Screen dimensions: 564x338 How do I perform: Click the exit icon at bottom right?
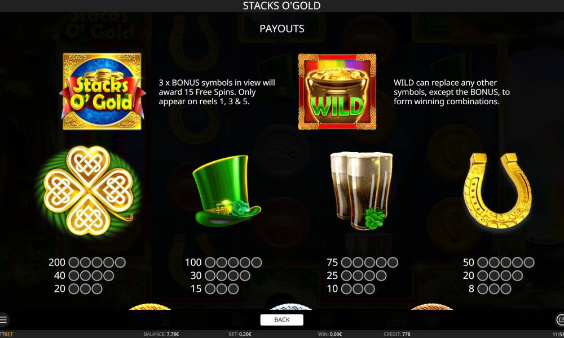point(560,319)
